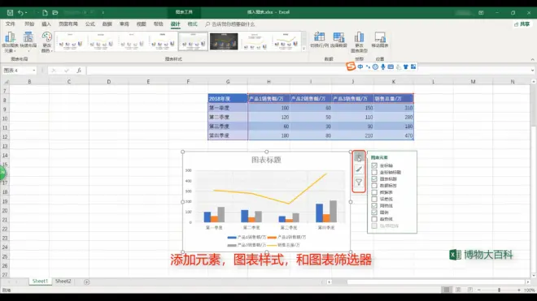Click the save icon in title bar
The height and width of the screenshot is (301, 537).
pyautogui.click(x=10, y=13)
